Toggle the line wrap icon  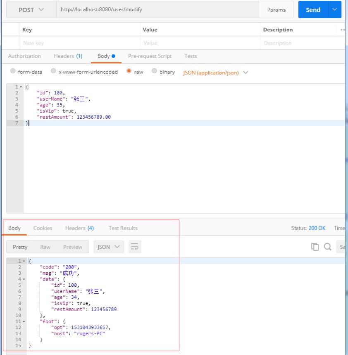135,247
